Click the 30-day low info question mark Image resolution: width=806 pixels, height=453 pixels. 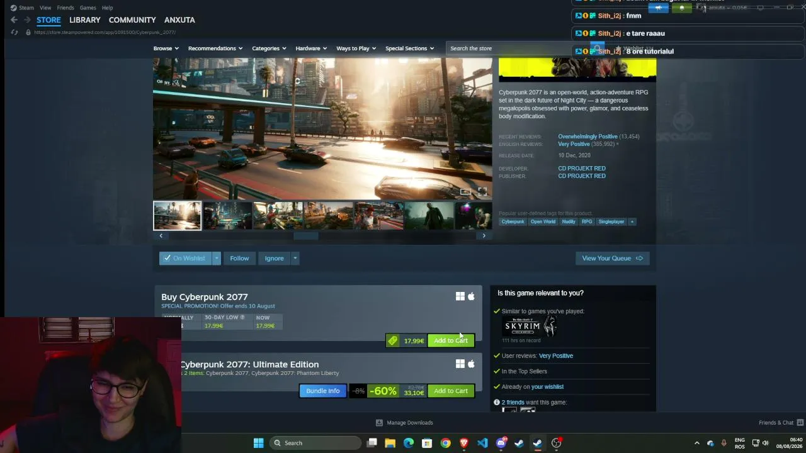coord(242,318)
